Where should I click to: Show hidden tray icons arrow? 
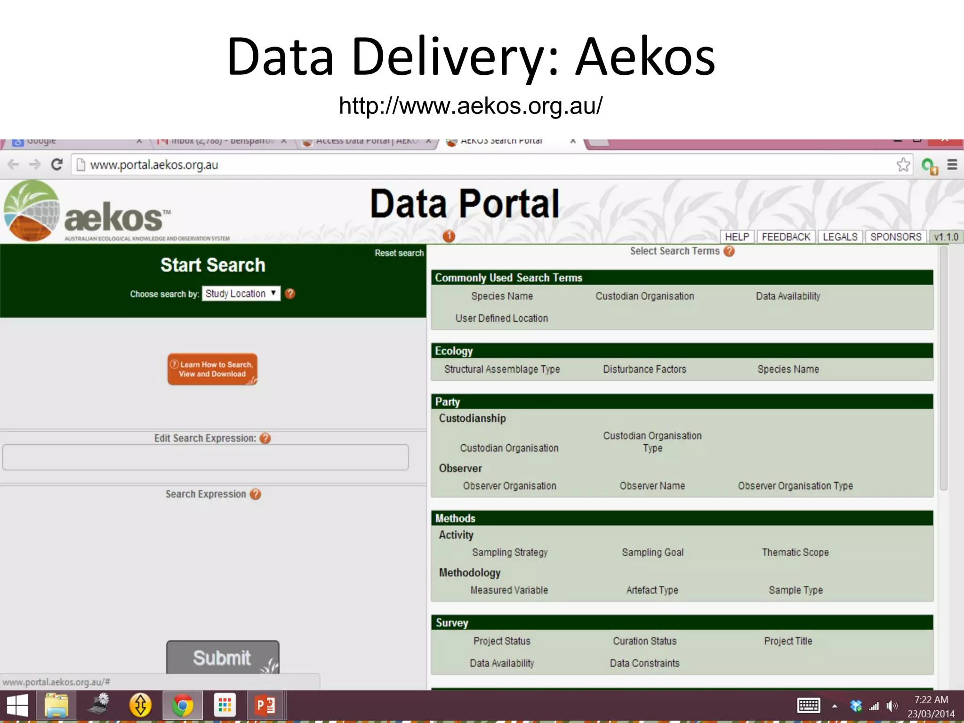click(x=835, y=706)
